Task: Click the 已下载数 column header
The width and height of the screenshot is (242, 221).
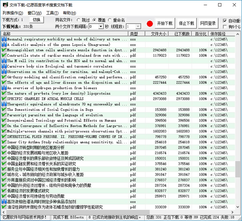Action: click(x=180, y=34)
